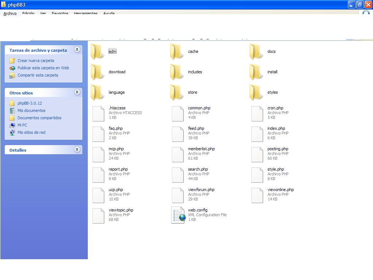Select the viewtopic.php file icon
Viewport: 373px width, 280px height.
(x=98, y=216)
